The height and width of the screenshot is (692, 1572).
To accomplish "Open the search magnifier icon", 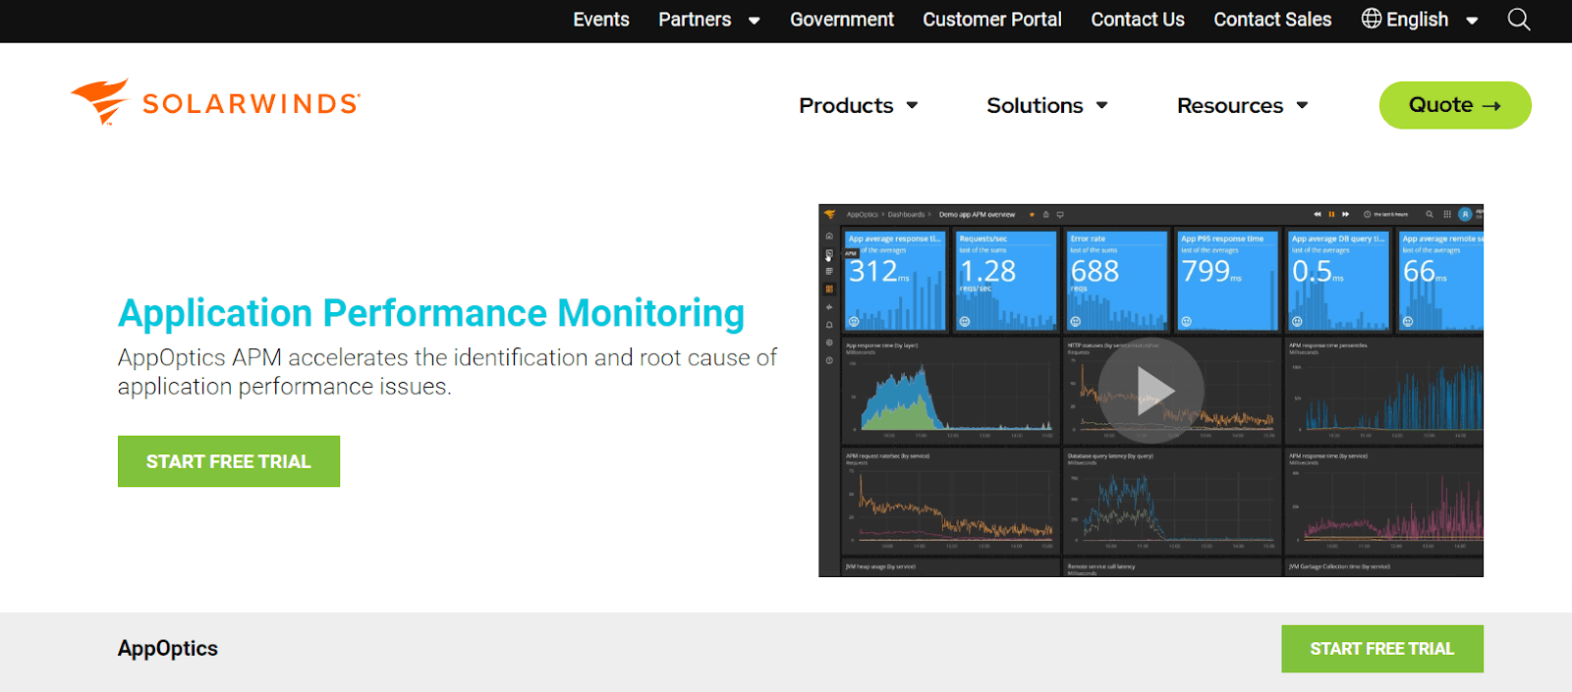I will 1519,20.
